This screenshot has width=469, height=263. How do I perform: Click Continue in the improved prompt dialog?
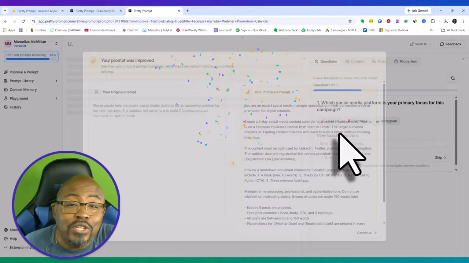[367, 233]
